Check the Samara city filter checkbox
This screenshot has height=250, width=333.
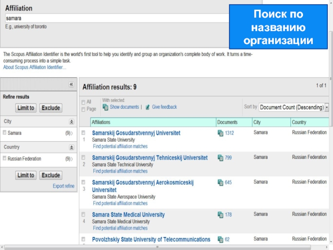tap(5, 133)
